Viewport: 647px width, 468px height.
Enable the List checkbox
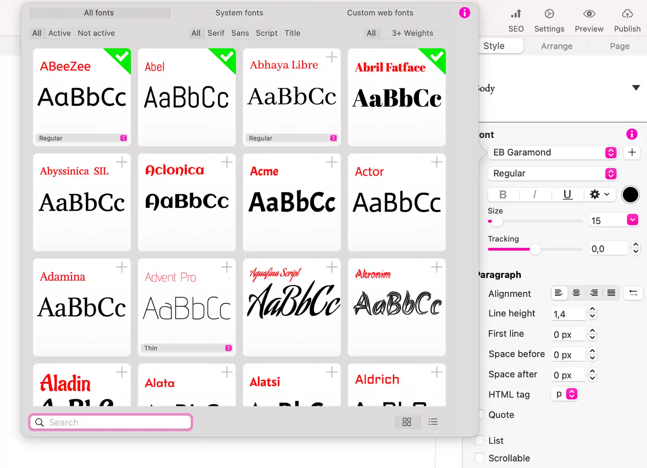click(x=479, y=440)
